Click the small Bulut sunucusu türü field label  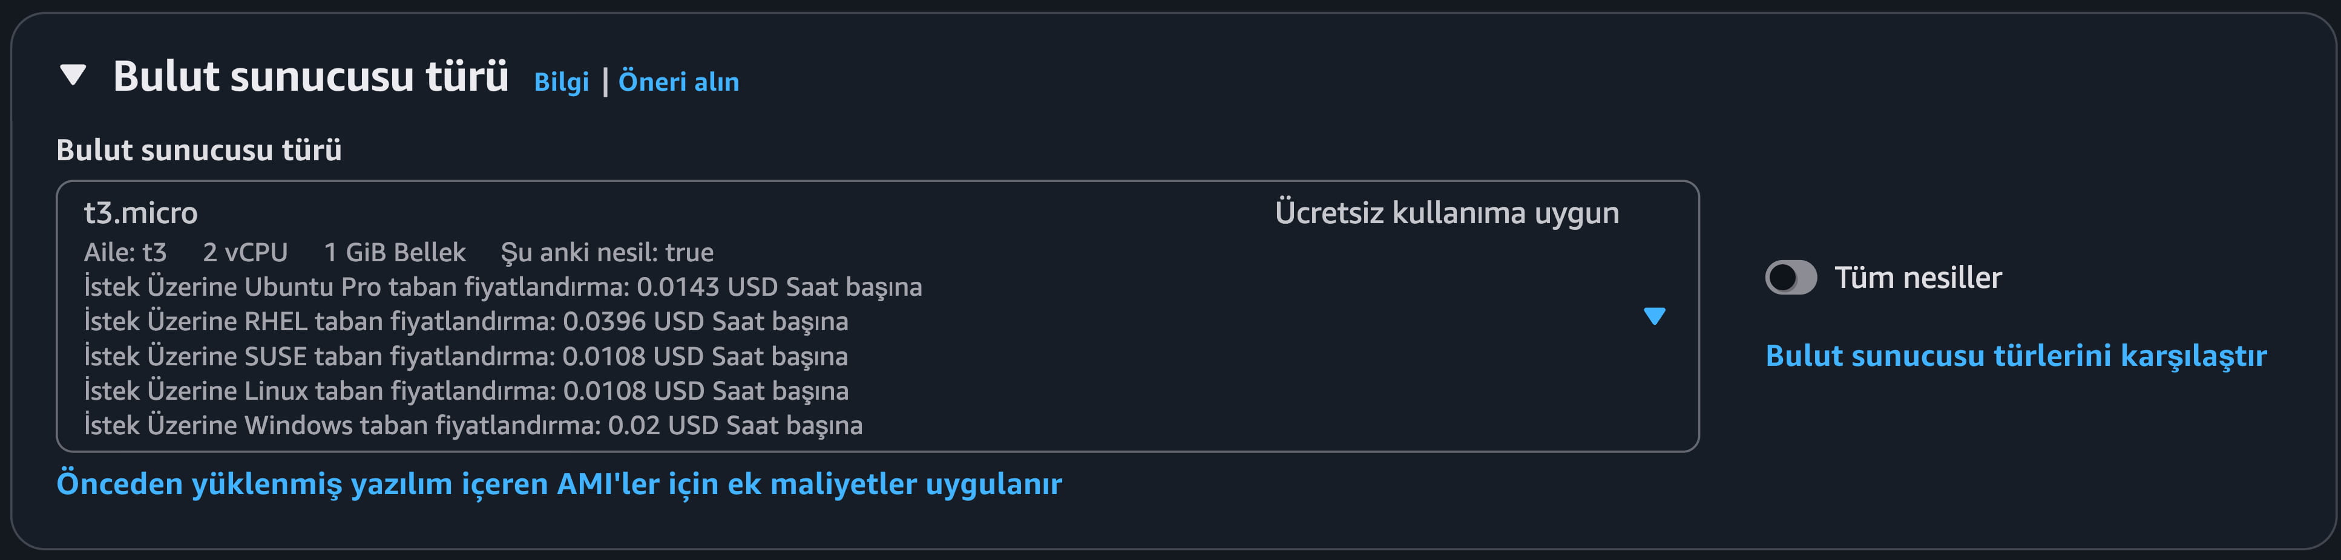199,150
